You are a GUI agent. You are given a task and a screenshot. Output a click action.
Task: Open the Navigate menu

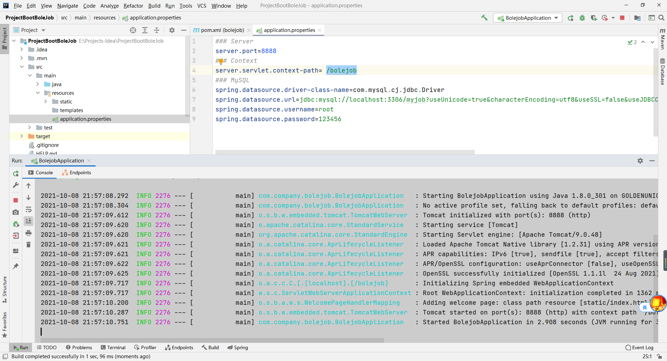68,6
